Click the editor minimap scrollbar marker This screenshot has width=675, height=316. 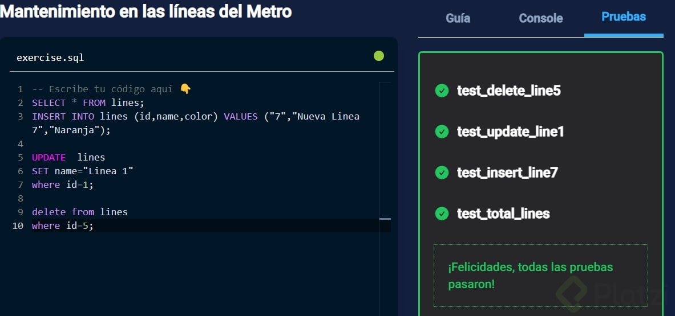pyautogui.click(x=385, y=219)
